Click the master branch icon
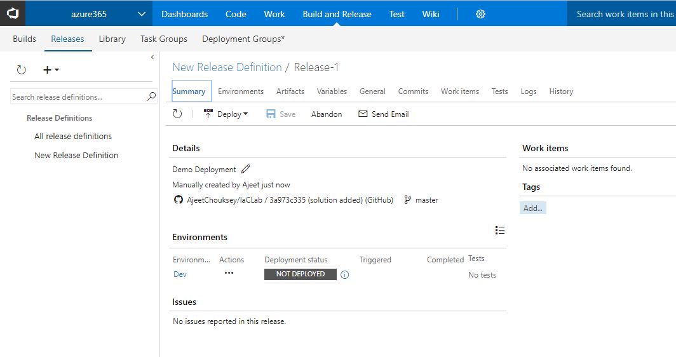Image resolution: width=676 pixels, height=357 pixels. pyautogui.click(x=407, y=199)
